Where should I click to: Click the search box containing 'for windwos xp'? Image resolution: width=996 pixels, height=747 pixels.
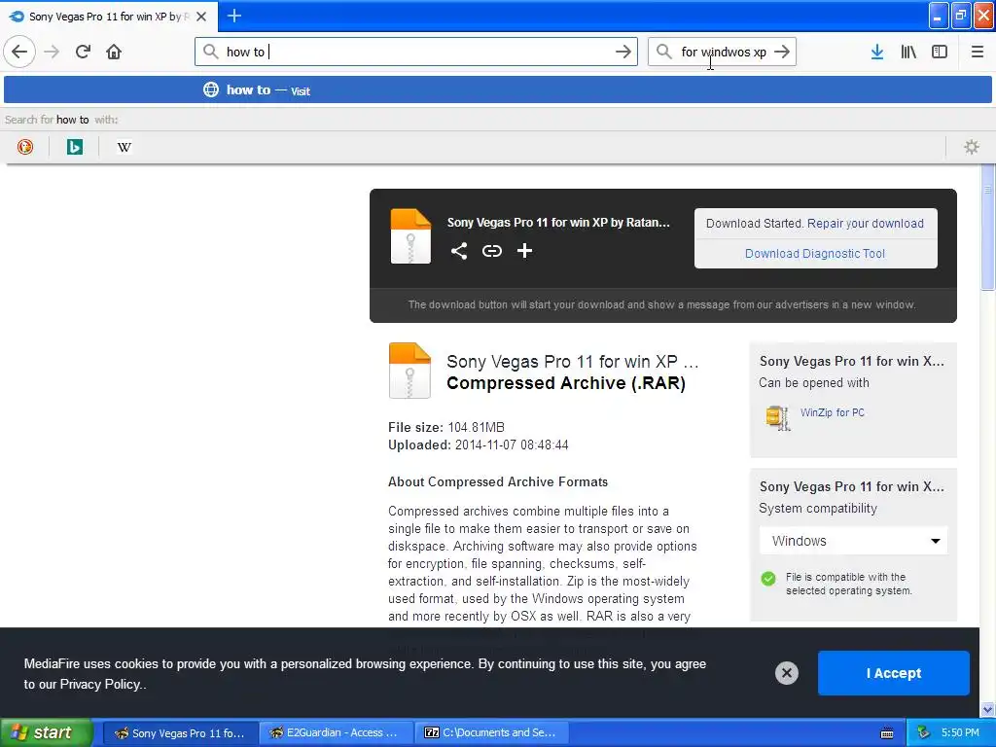click(x=724, y=52)
